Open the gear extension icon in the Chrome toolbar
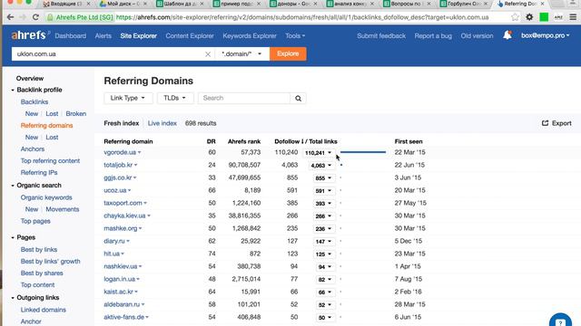This screenshot has width=581, height=326. [529, 17]
